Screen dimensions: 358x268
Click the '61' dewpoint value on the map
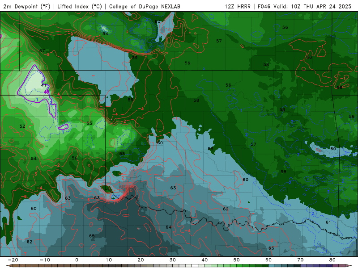(x=328, y=222)
